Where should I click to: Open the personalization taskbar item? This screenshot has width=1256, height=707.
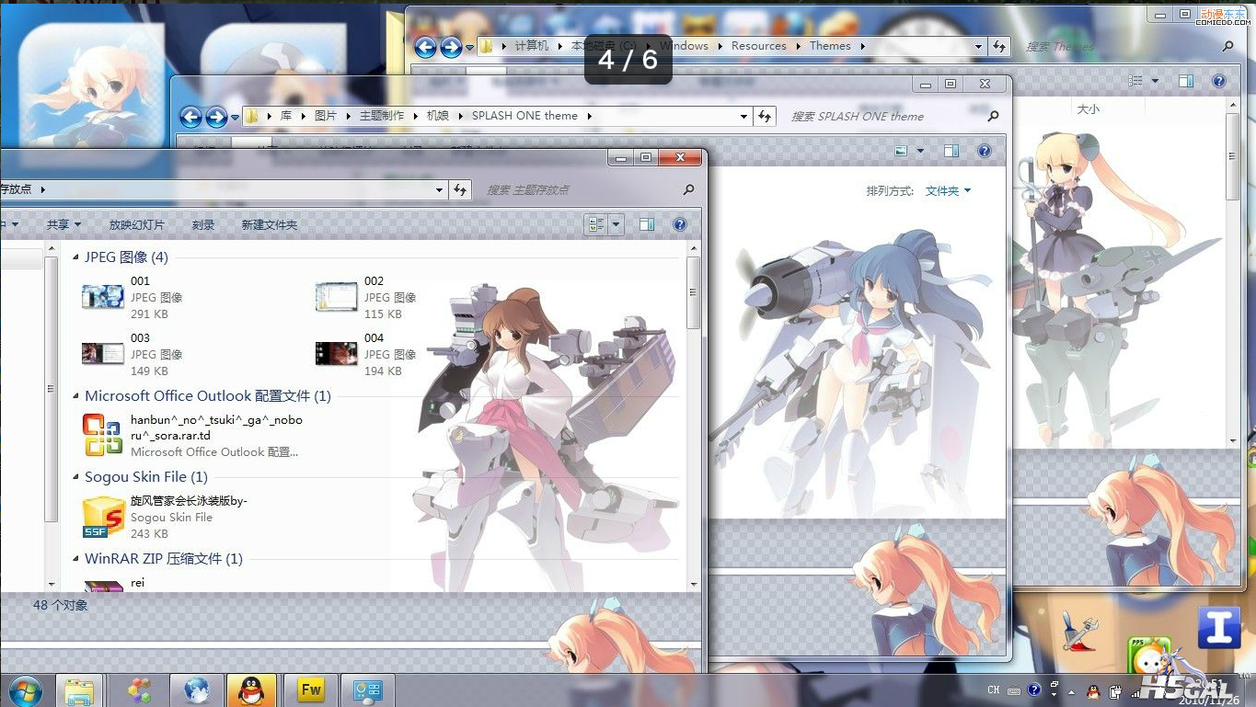pos(367,690)
